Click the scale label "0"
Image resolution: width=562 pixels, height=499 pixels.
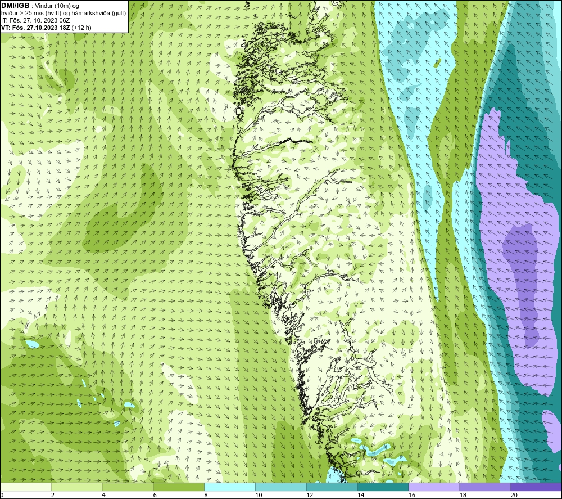click(x=2, y=495)
